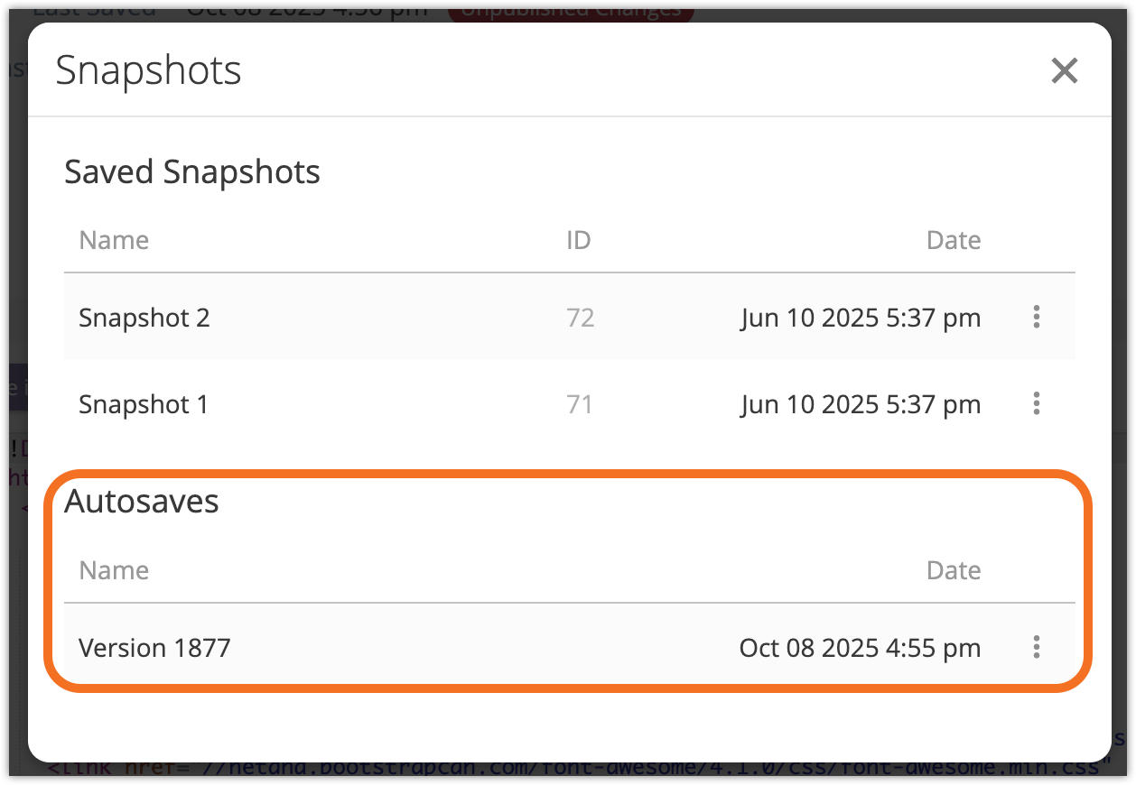Screen dimensions: 1136x785
Task: Click the ID column header
Action: point(578,240)
